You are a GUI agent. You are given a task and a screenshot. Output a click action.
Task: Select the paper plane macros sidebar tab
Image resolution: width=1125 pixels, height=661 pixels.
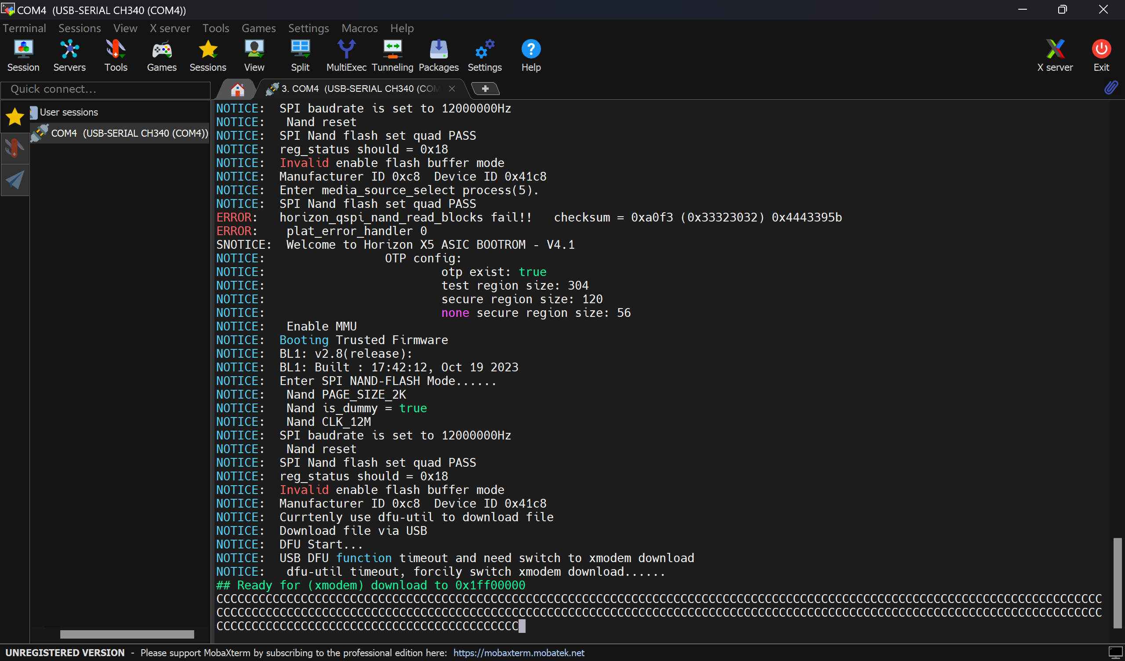[15, 180]
